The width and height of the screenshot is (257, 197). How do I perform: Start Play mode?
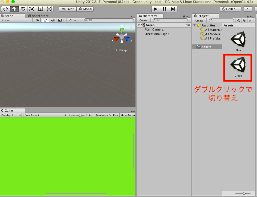156,9
